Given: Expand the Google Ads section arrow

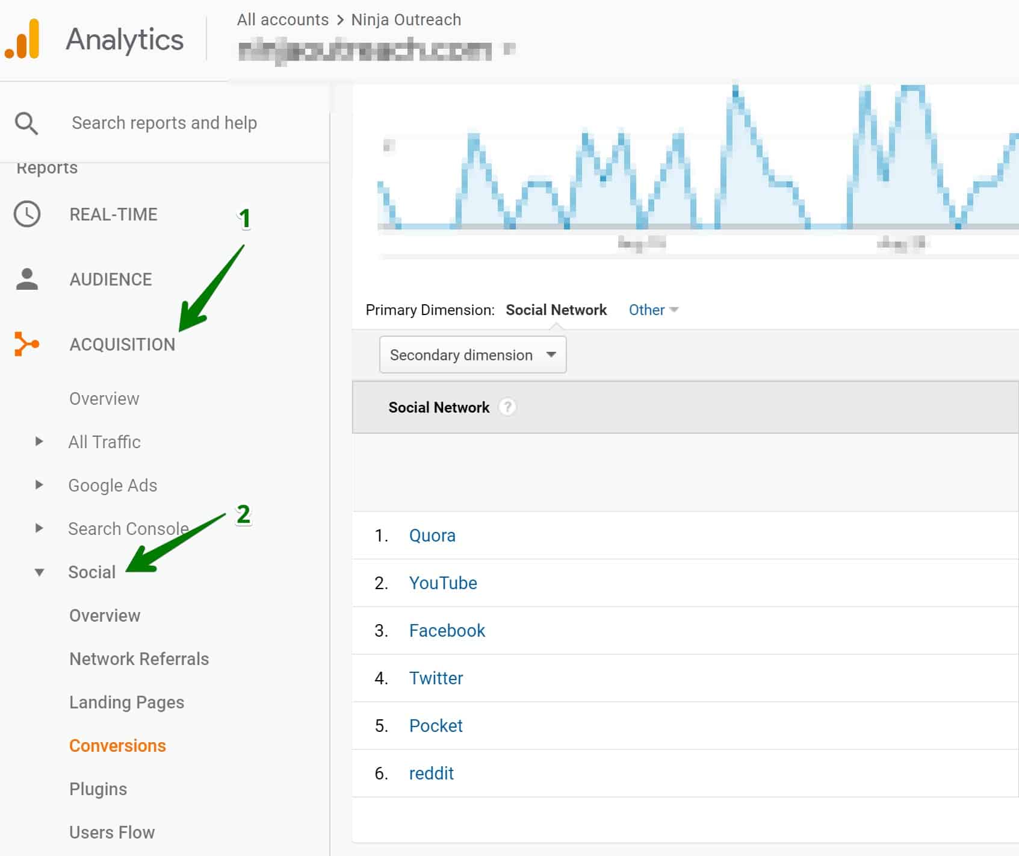Looking at the screenshot, I should tap(39, 485).
